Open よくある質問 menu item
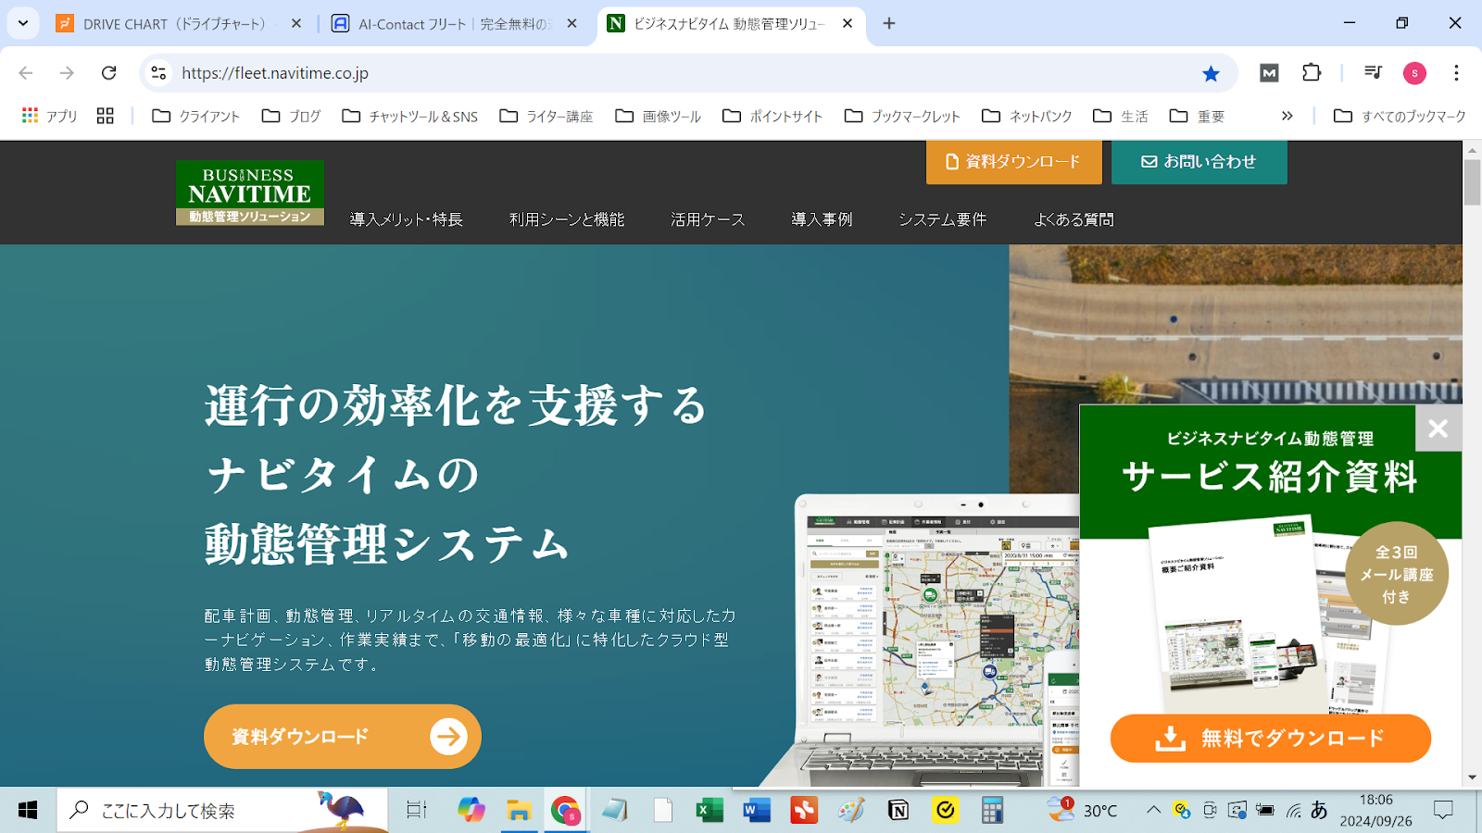This screenshot has height=833, width=1482. coord(1074,219)
